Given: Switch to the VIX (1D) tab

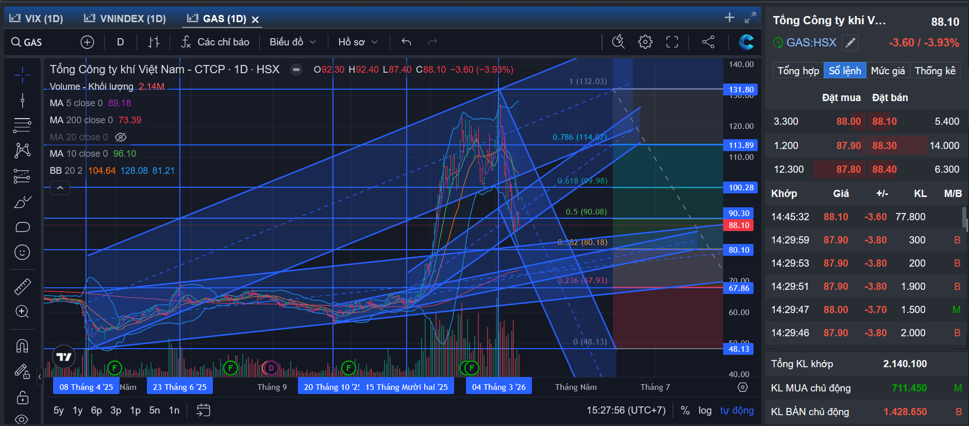Looking at the screenshot, I should coord(36,19).
